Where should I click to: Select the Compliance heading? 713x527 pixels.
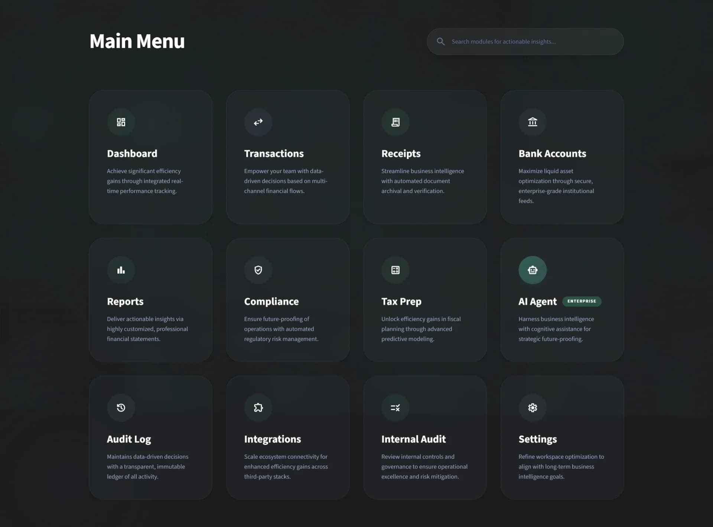pos(271,302)
